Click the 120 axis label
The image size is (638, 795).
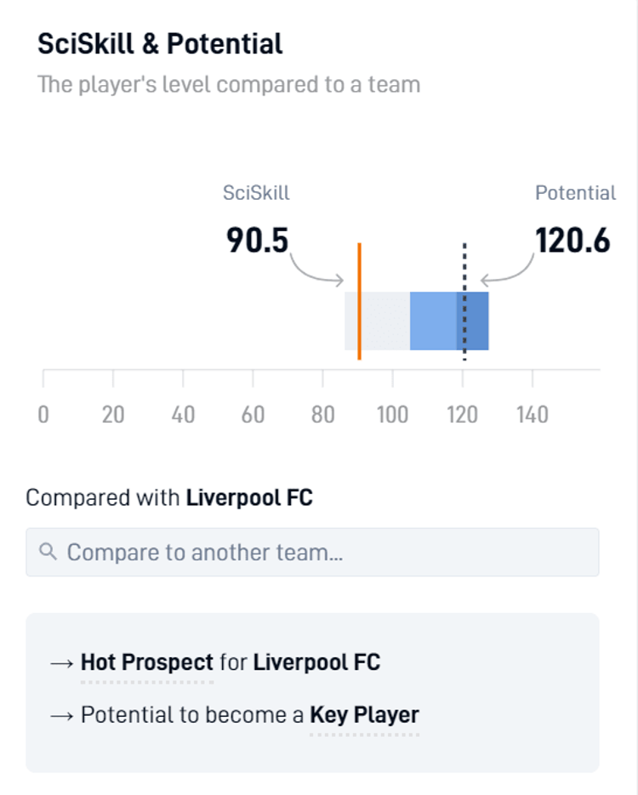pos(463,414)
